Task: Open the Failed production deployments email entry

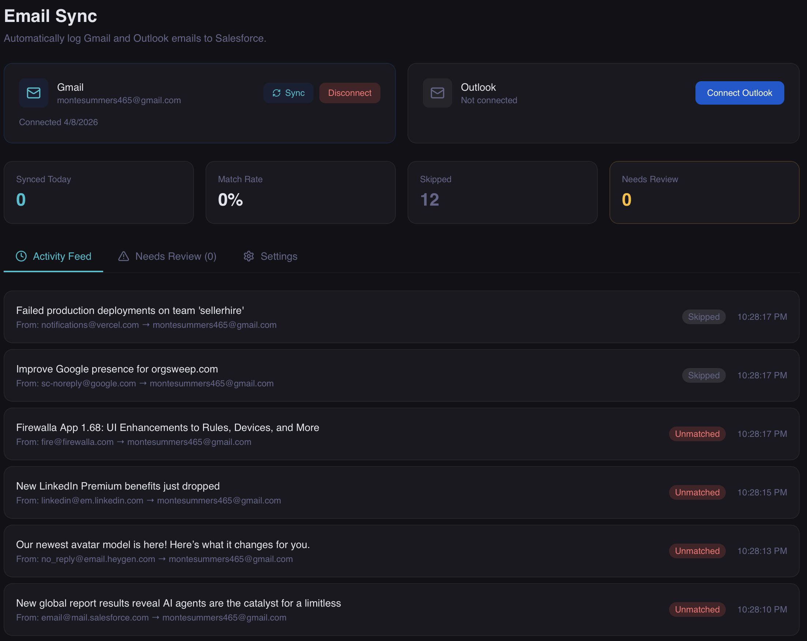Action: [130, 310]
